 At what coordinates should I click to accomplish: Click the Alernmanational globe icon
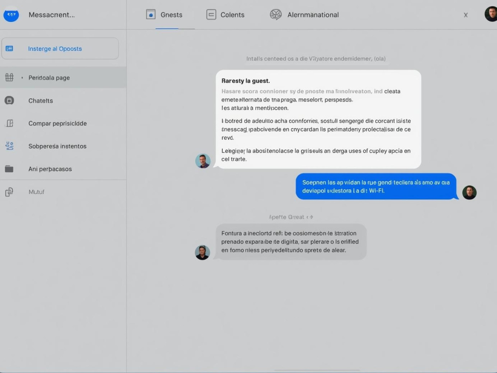276,14
